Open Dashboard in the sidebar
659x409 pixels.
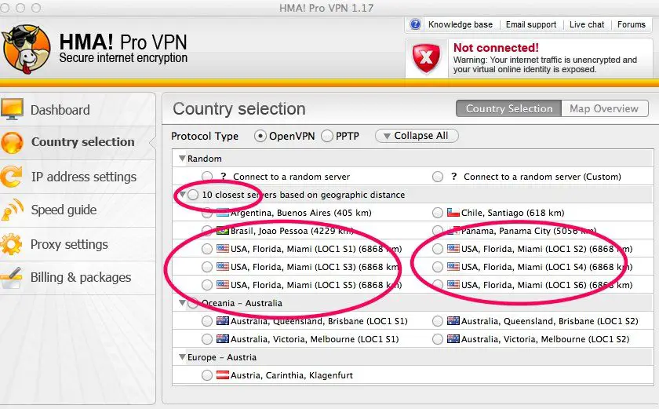pos(78,110)
